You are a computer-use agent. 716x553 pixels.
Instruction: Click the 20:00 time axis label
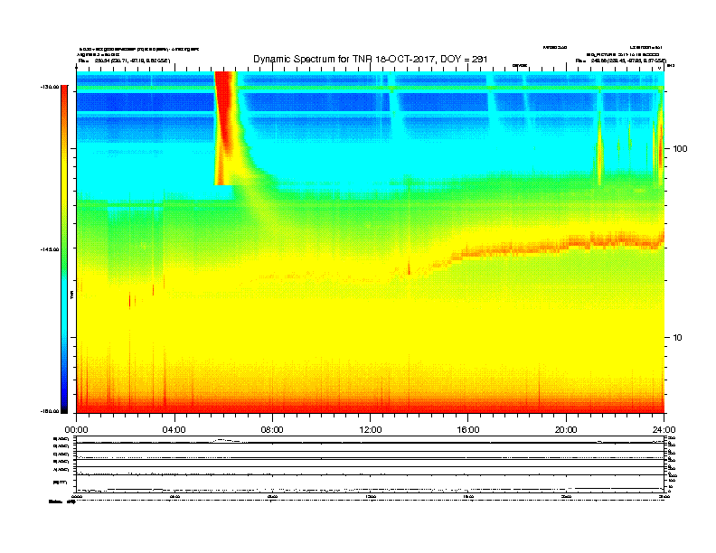pyautogui.click(x=566, y=430)
